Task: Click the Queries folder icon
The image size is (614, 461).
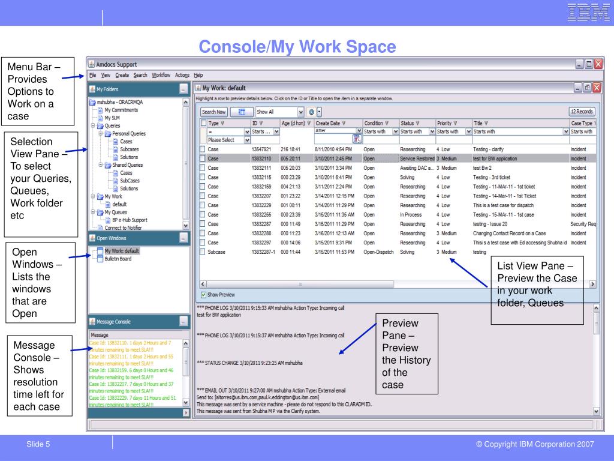Action: click(x=100, y=126)
